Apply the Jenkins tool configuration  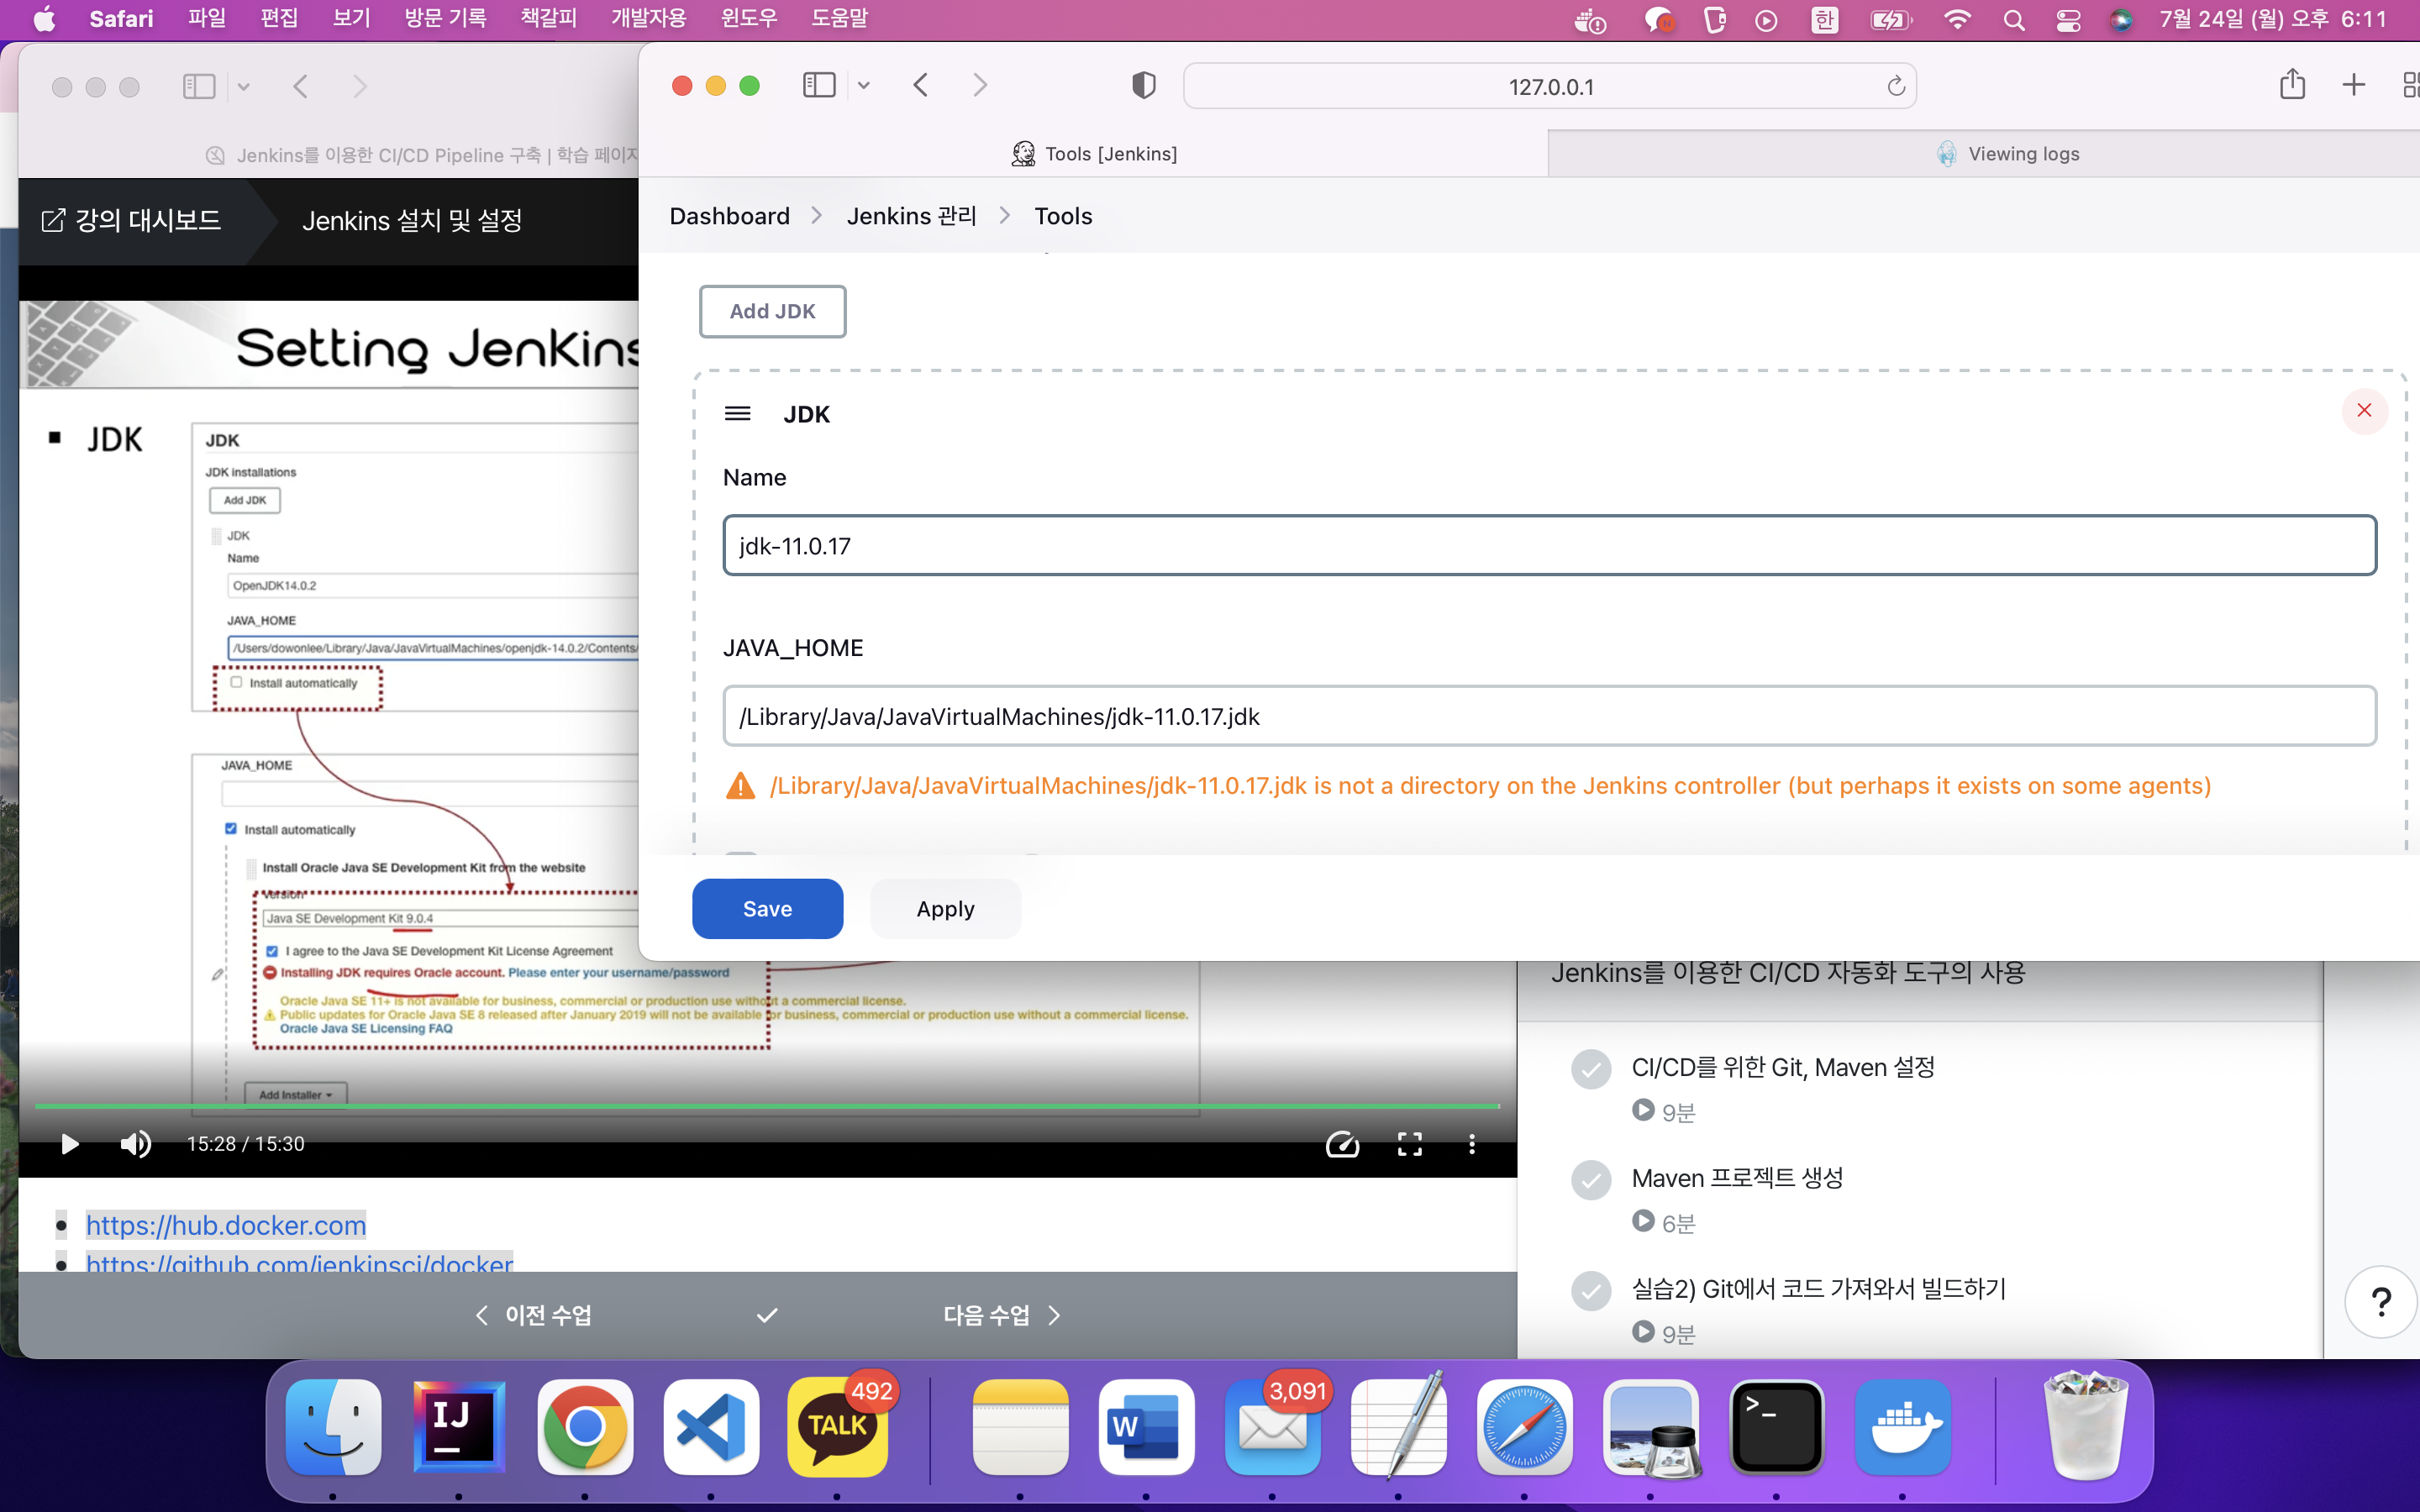945,909
